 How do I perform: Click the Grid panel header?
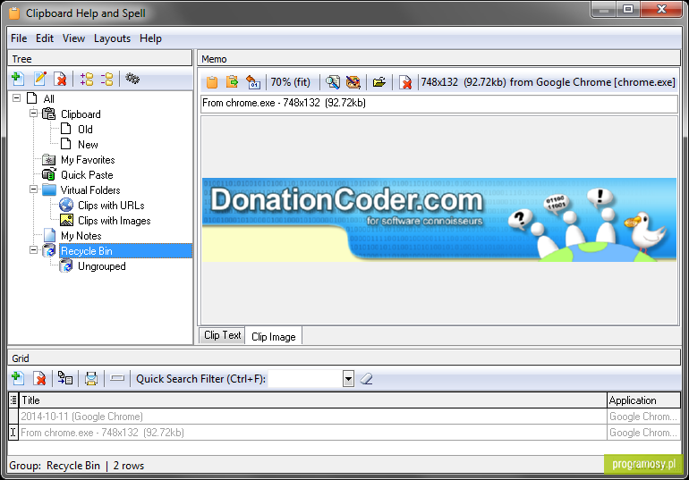344,358
